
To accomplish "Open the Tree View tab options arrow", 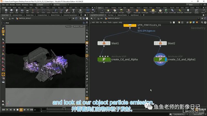I will 115,15.
